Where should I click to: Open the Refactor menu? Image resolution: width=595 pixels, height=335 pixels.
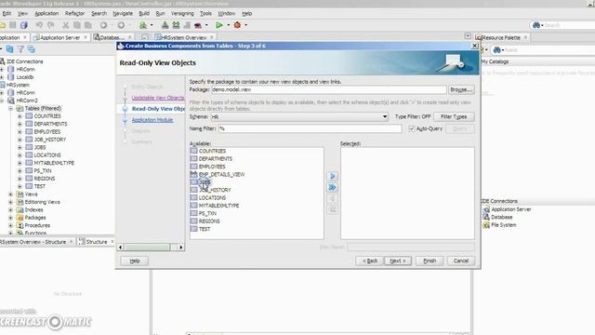pos(74,13)
